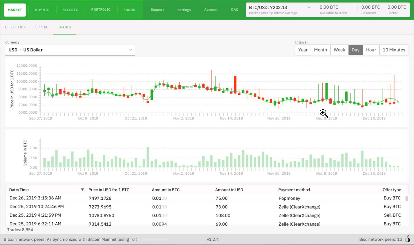
Task: Set chart interval to Month
Action: click(x=321, y=50)
